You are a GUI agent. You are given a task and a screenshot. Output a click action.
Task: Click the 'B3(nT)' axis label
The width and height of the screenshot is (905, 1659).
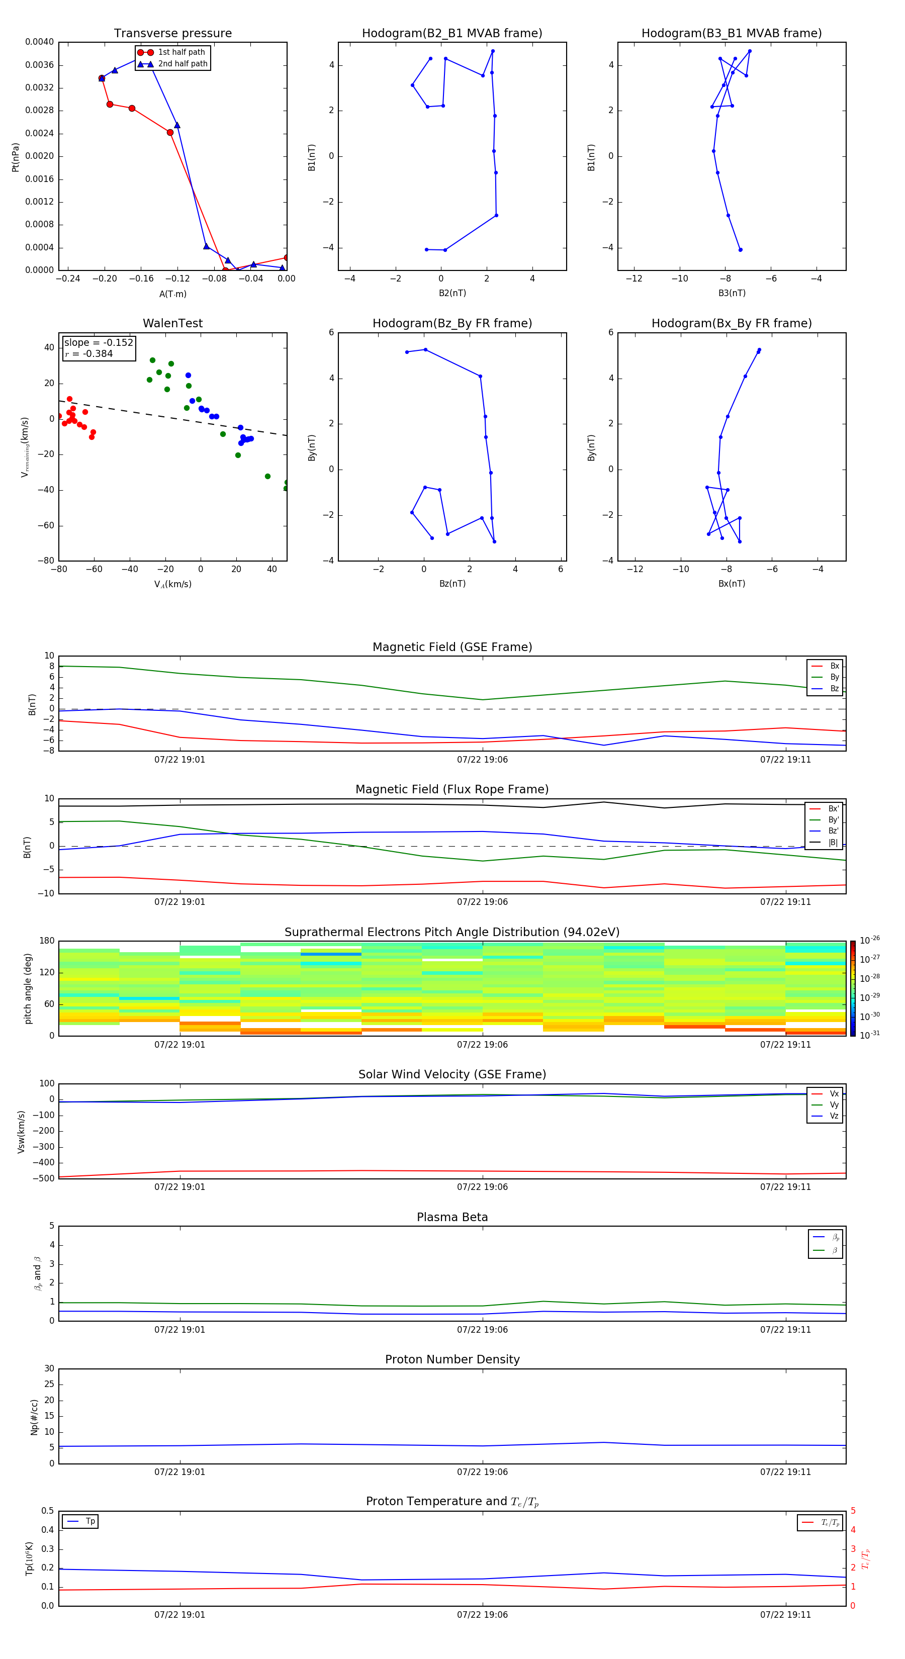[732, 293]
